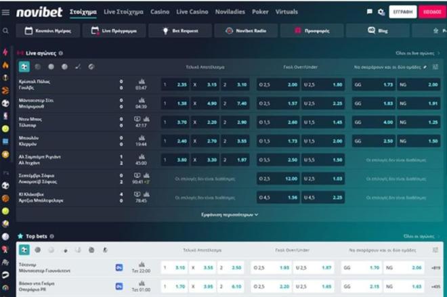Open +435 more markets for Βάσκο ντα Γκάμα match
The height and width of the screenshot is (297, 447).
(436, 287)
